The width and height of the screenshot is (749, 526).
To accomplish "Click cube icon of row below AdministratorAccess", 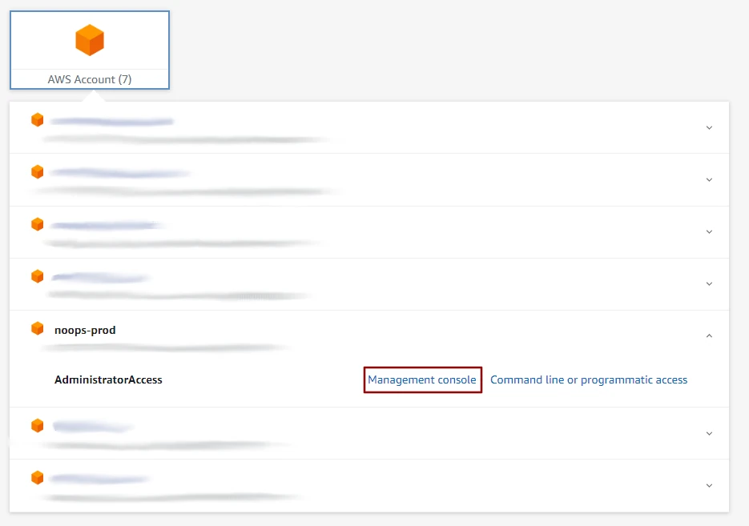I will pos(38,425).
